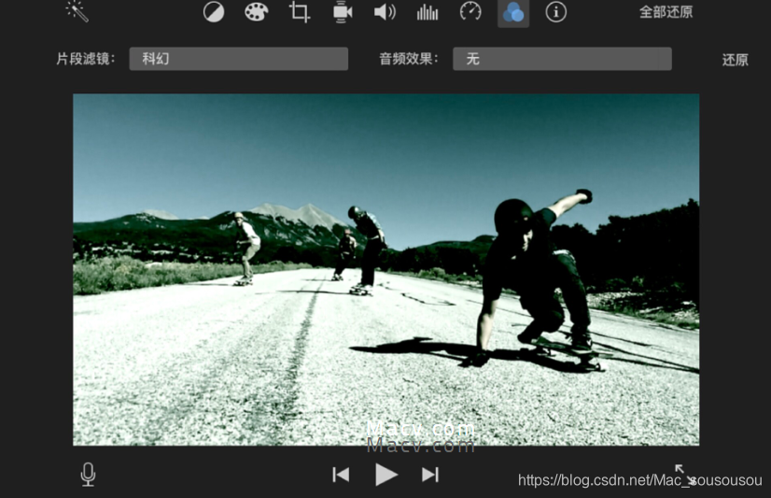Click the 全部还原 reset all button
This screenshot has height=498, width=771.
[666, 12]
